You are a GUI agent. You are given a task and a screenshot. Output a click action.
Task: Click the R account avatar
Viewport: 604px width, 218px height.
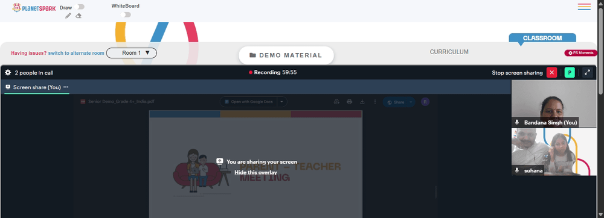425,102
